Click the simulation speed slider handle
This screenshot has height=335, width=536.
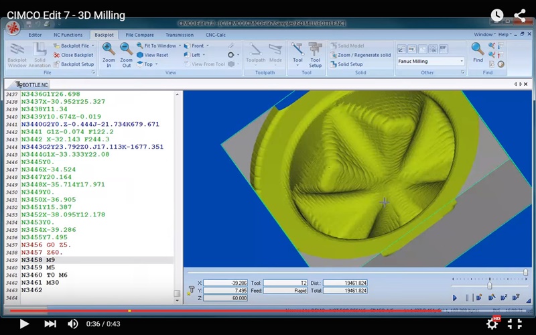click(x=490, y=285)
